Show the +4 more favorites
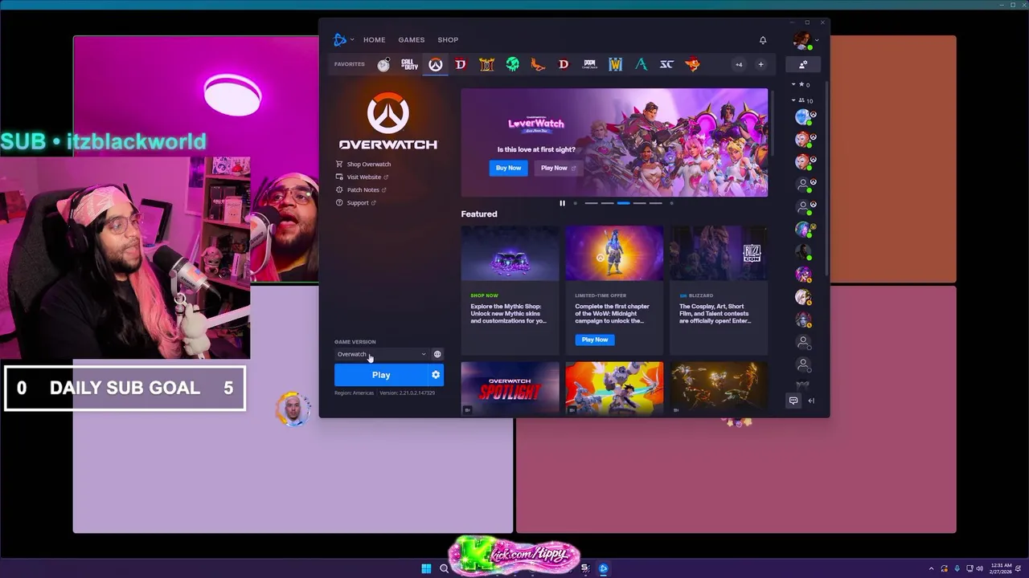 (738, 64)
